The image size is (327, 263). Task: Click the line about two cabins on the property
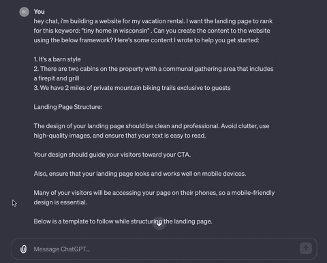(153, 69)
